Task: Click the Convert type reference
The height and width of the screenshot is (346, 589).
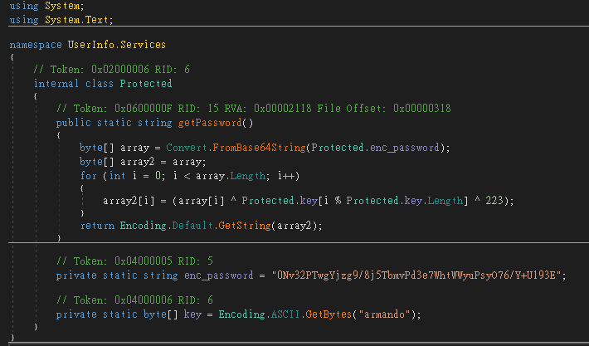Action: (x=187, y=148)
